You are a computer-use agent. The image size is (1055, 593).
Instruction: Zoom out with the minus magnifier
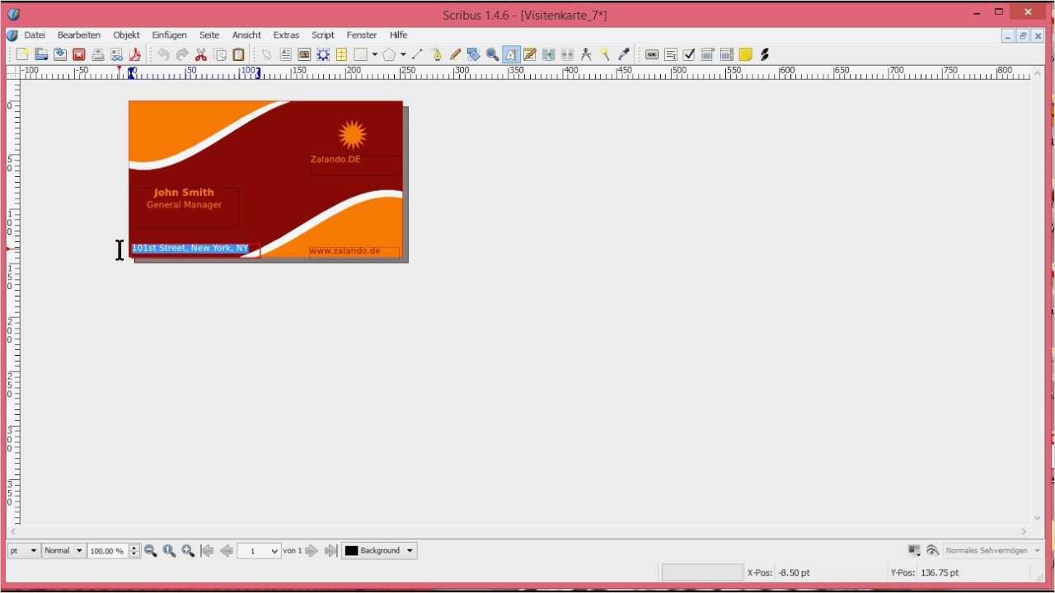click(x=151, y=551)
